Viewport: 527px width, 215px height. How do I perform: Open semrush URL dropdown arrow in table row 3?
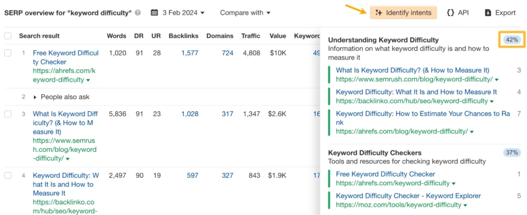point(67,159)
